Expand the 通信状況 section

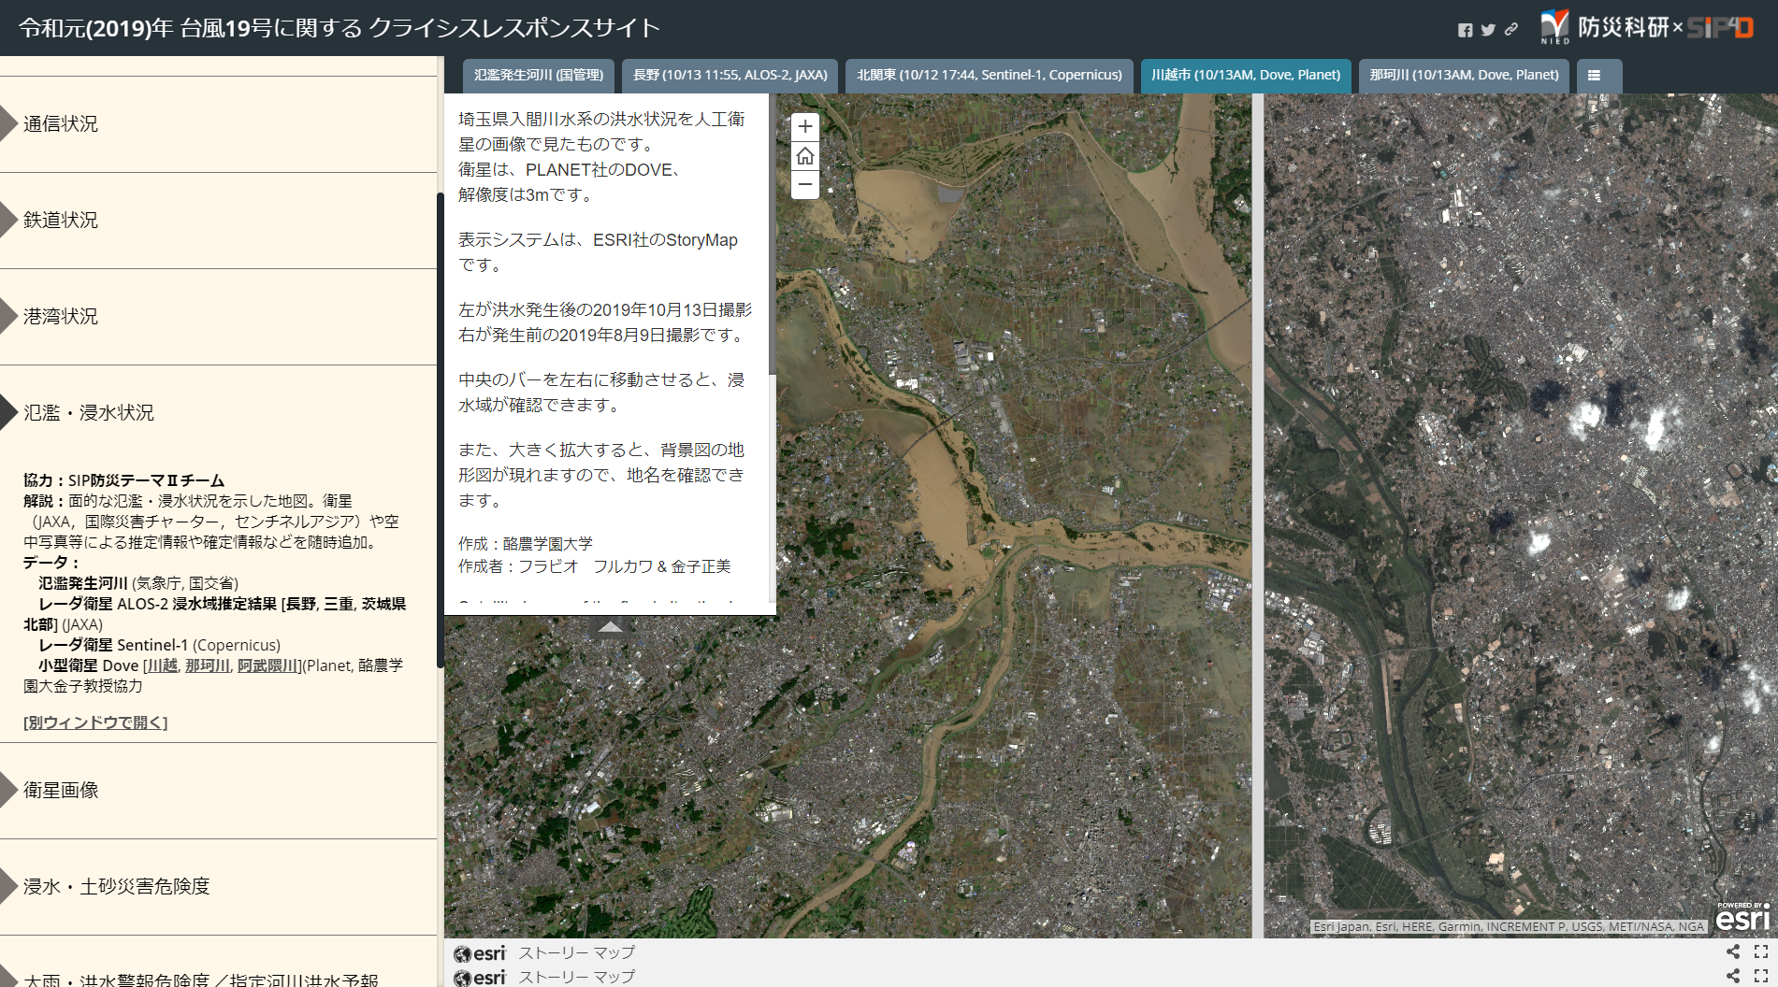[x=61, y=124]
